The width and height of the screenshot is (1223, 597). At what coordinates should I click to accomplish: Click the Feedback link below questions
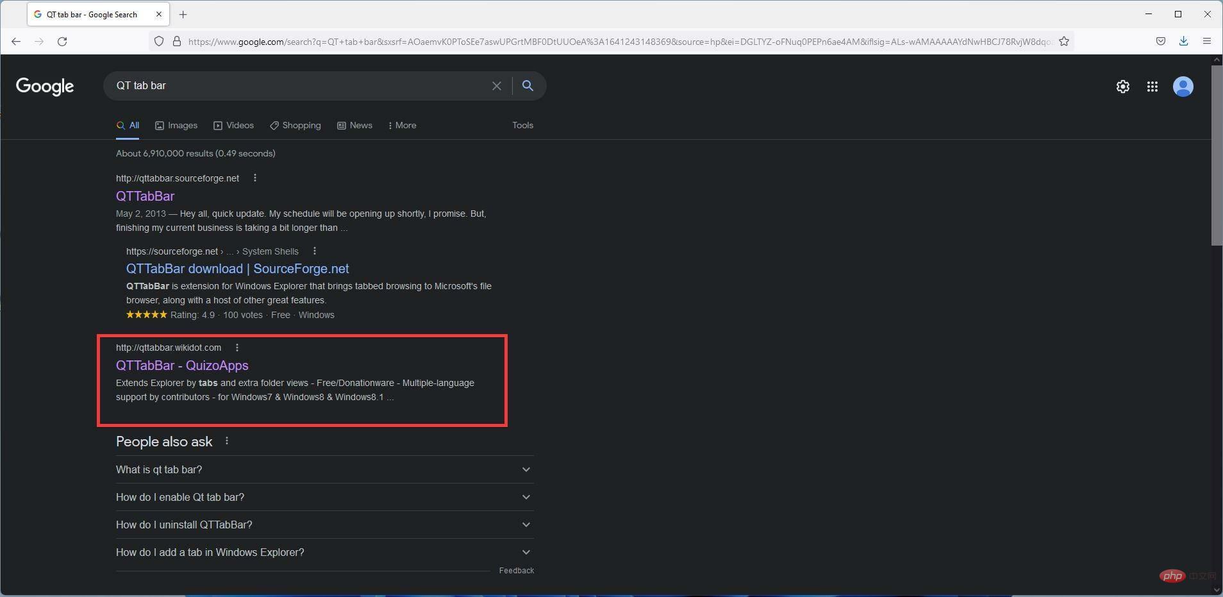click(517, 570)
